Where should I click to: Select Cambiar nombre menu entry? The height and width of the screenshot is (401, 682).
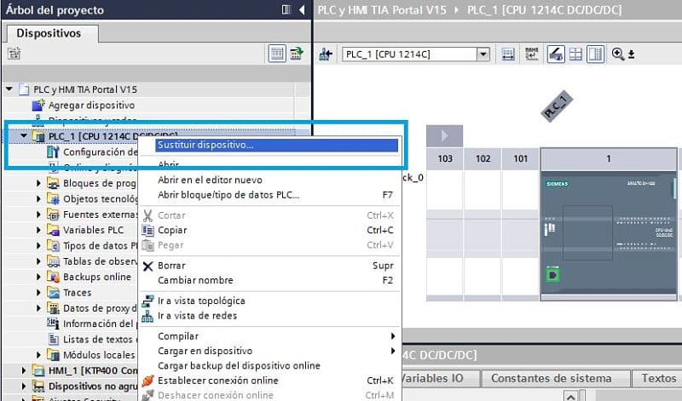point(195,280)
